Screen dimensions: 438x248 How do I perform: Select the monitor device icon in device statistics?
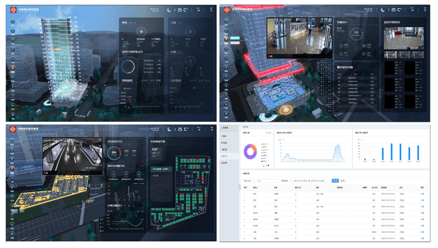click(x=364, y=46)
